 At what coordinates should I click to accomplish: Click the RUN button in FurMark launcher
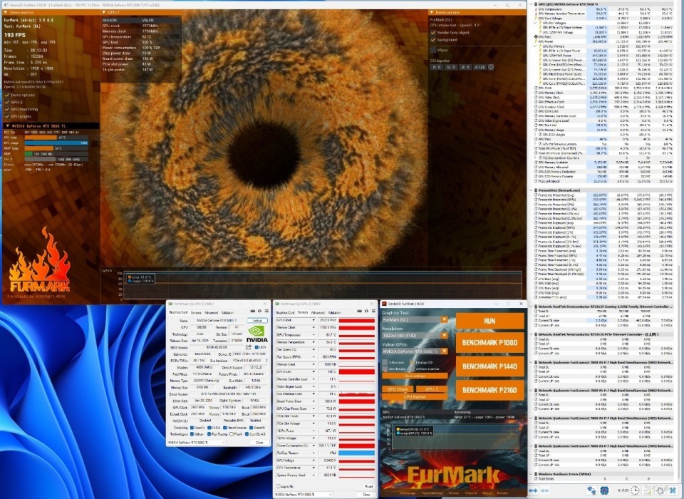[x=490, y=321]
